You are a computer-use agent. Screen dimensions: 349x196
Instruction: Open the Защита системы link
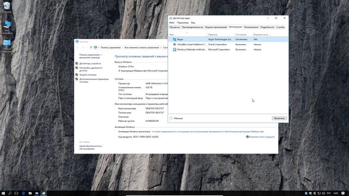pos(88,75)
